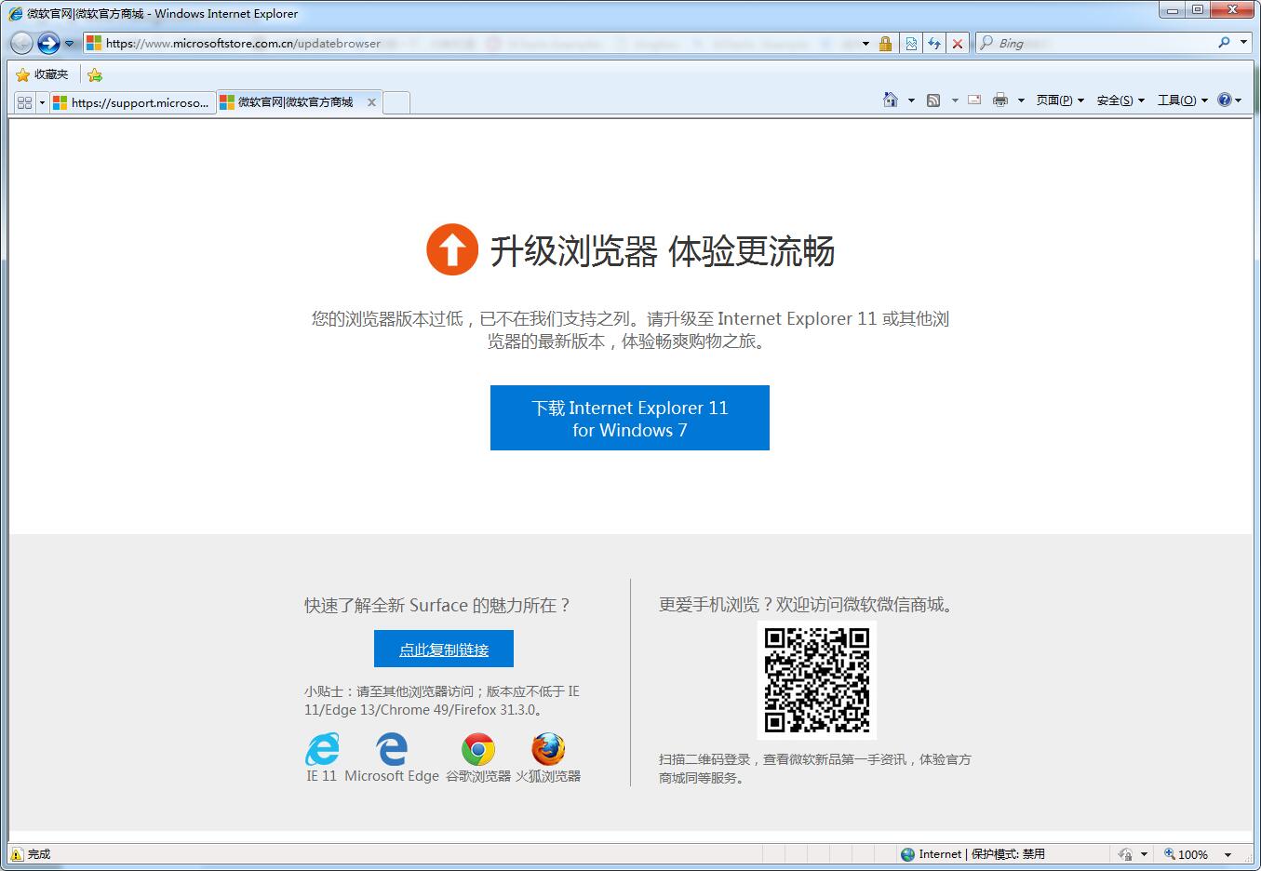Click the Forward navigation arrow button
Screen dimensions: 1261x871
click(x=48, y=43)
